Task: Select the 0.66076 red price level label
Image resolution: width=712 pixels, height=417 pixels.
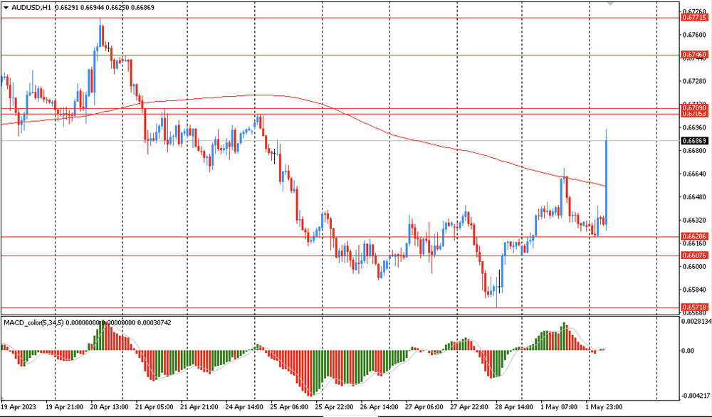Action: tap(694, 255)
